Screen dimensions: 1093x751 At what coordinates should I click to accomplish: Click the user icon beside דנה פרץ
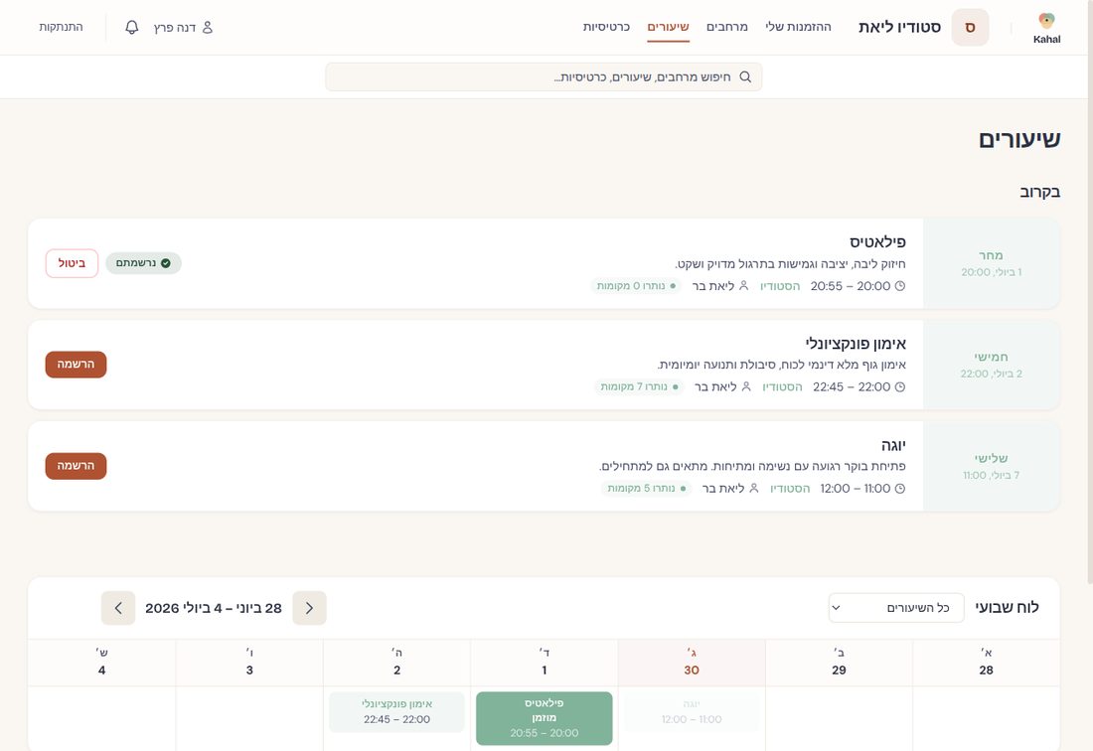(x=207, y=27)
